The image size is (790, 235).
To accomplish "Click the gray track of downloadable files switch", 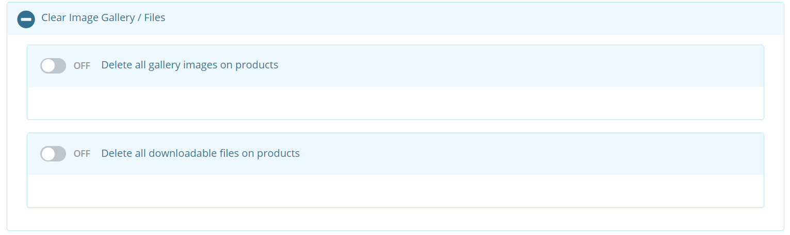I will pos(60,154).
